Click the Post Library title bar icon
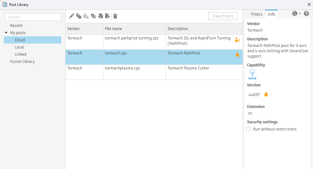The width and height of the screenshot is (313, 169). click(x=5, y=4)
